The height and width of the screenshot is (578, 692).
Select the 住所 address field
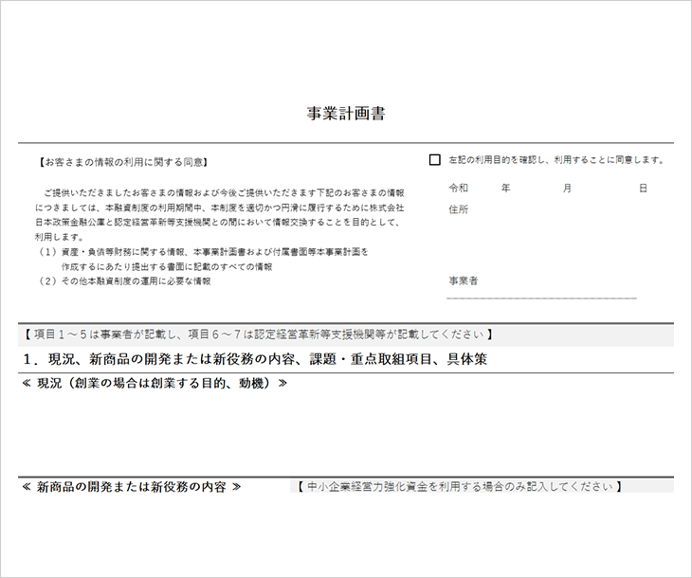pos(459,209)
